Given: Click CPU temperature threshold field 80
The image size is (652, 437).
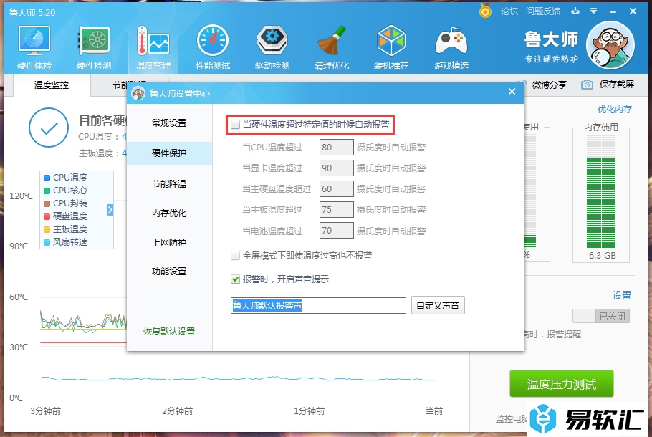Looking at the screenshot, I should 337,147.
